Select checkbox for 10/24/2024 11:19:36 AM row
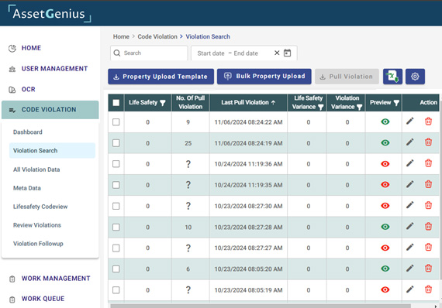Viewport: 442px width, 308px height. pyautogui.click(x=116, y=164)
